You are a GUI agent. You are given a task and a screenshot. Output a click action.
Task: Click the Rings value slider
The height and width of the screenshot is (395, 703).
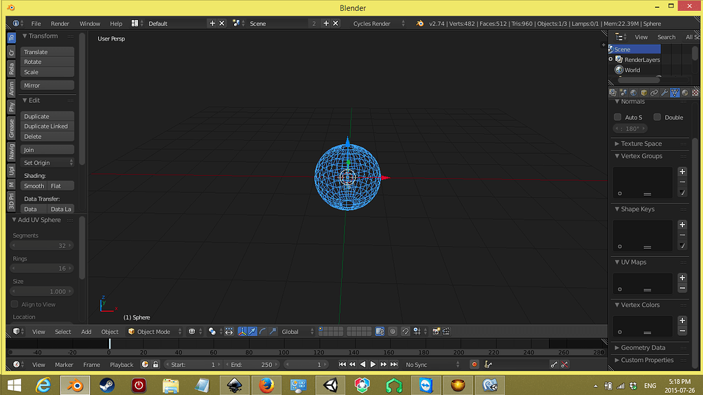(42, 269)
